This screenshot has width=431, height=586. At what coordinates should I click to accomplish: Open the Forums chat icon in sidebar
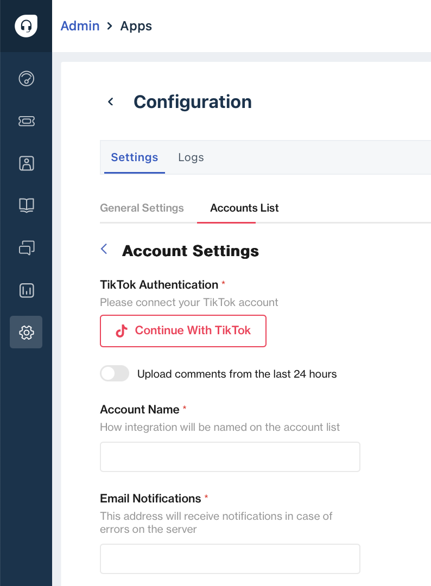(26, 248)
